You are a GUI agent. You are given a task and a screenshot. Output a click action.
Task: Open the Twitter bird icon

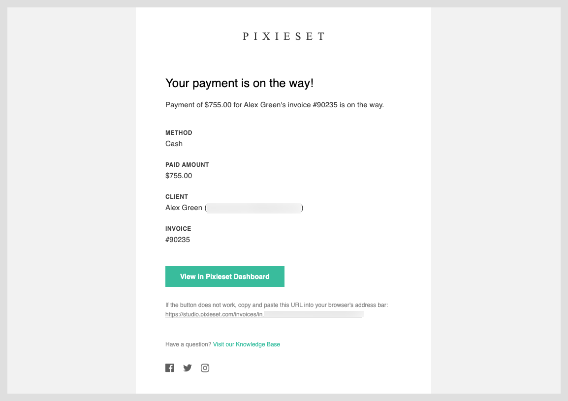point(187,368)
